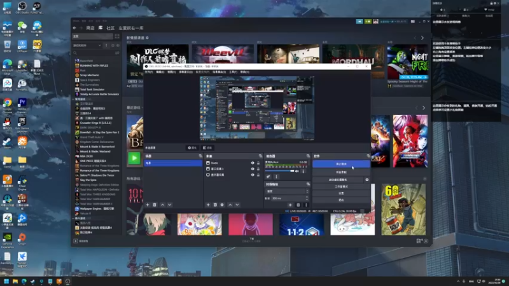Add a new scene in OBS Scenes panel
Screen dimensions: 509x286
[148, 205]
